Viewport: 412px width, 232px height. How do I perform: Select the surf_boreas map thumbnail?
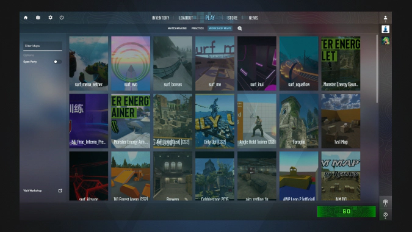click(173, 63)
